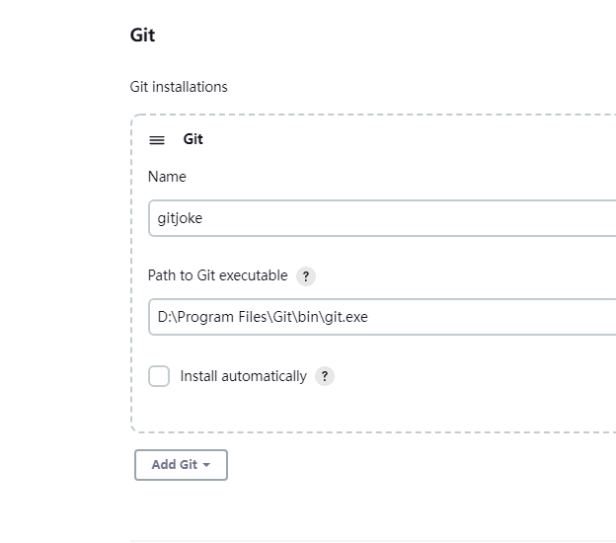
Task: Enable the Install automatically checkbox
Action: (159, 376)
